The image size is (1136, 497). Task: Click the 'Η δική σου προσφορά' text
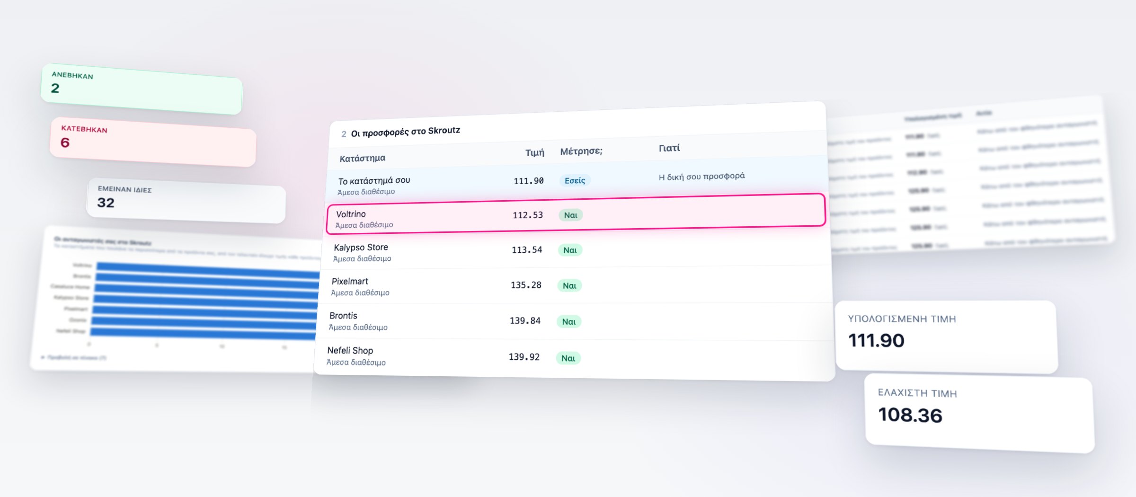click(701, 176)
